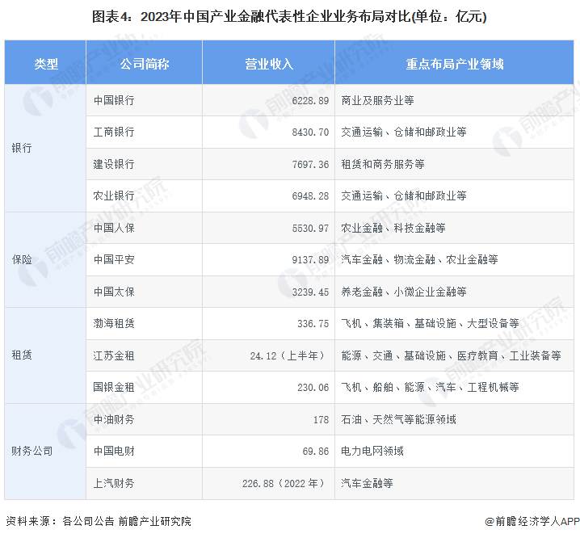580x538 pixels.
Task: Click revenue value 178
Action: [x=321, y=420]
